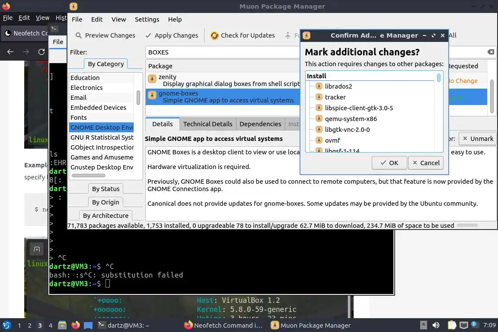Select the Embedded Devices category
498x332 pixels.
pyautogui.click(x=101, y=107)
